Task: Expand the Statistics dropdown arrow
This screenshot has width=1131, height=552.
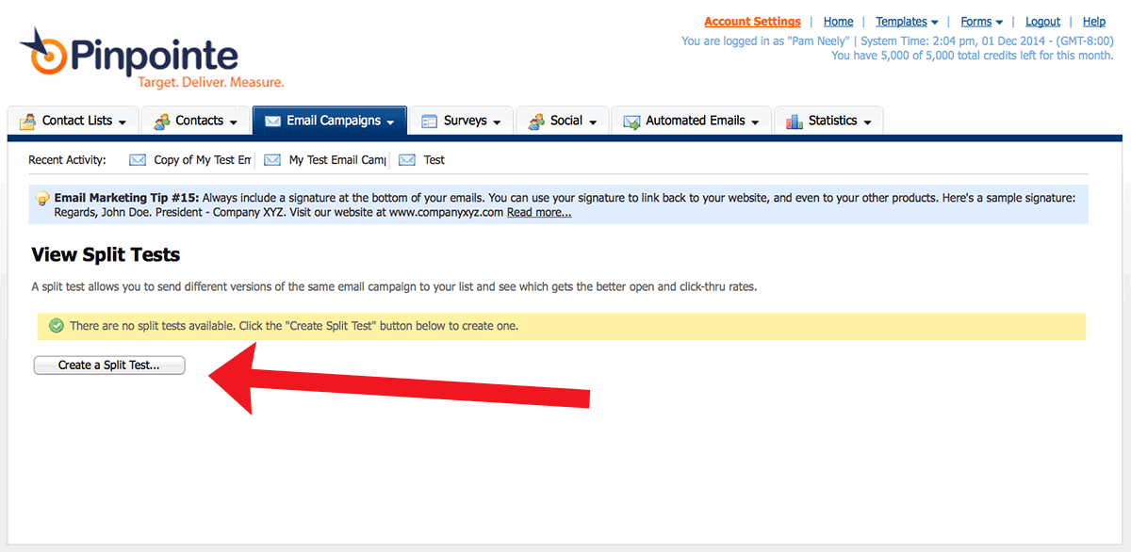Action: point(867,122)
